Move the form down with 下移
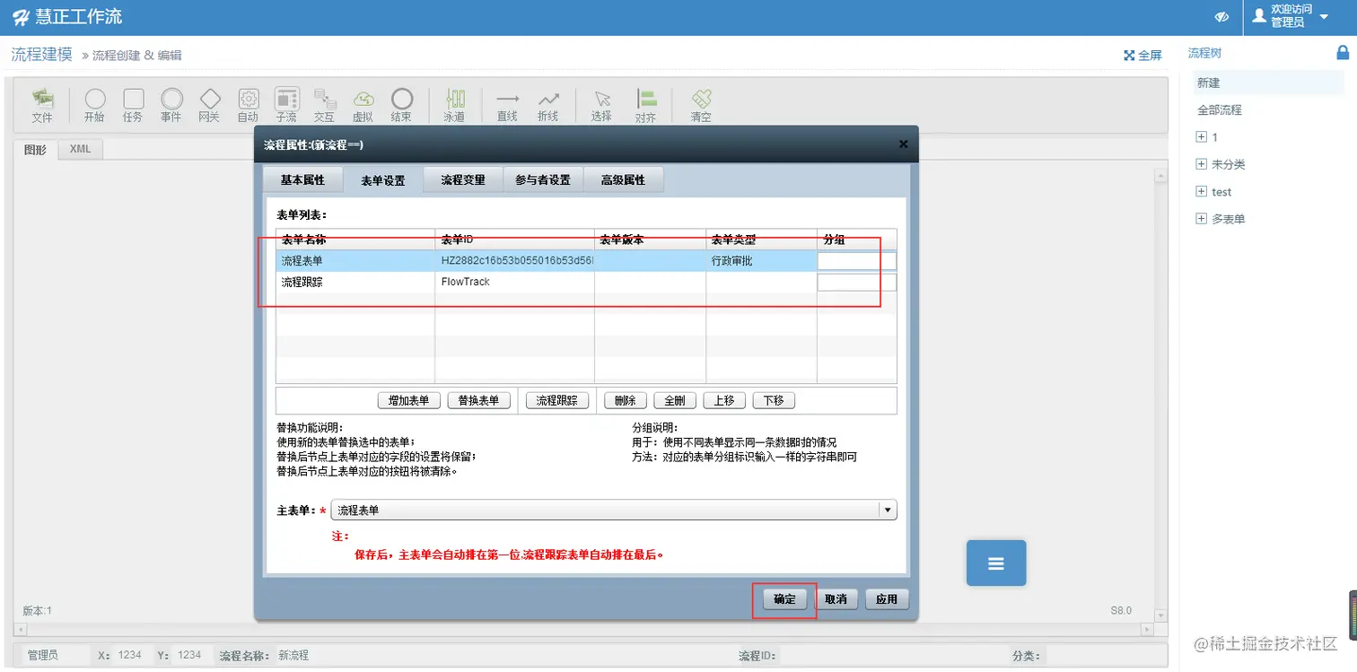 774,401
